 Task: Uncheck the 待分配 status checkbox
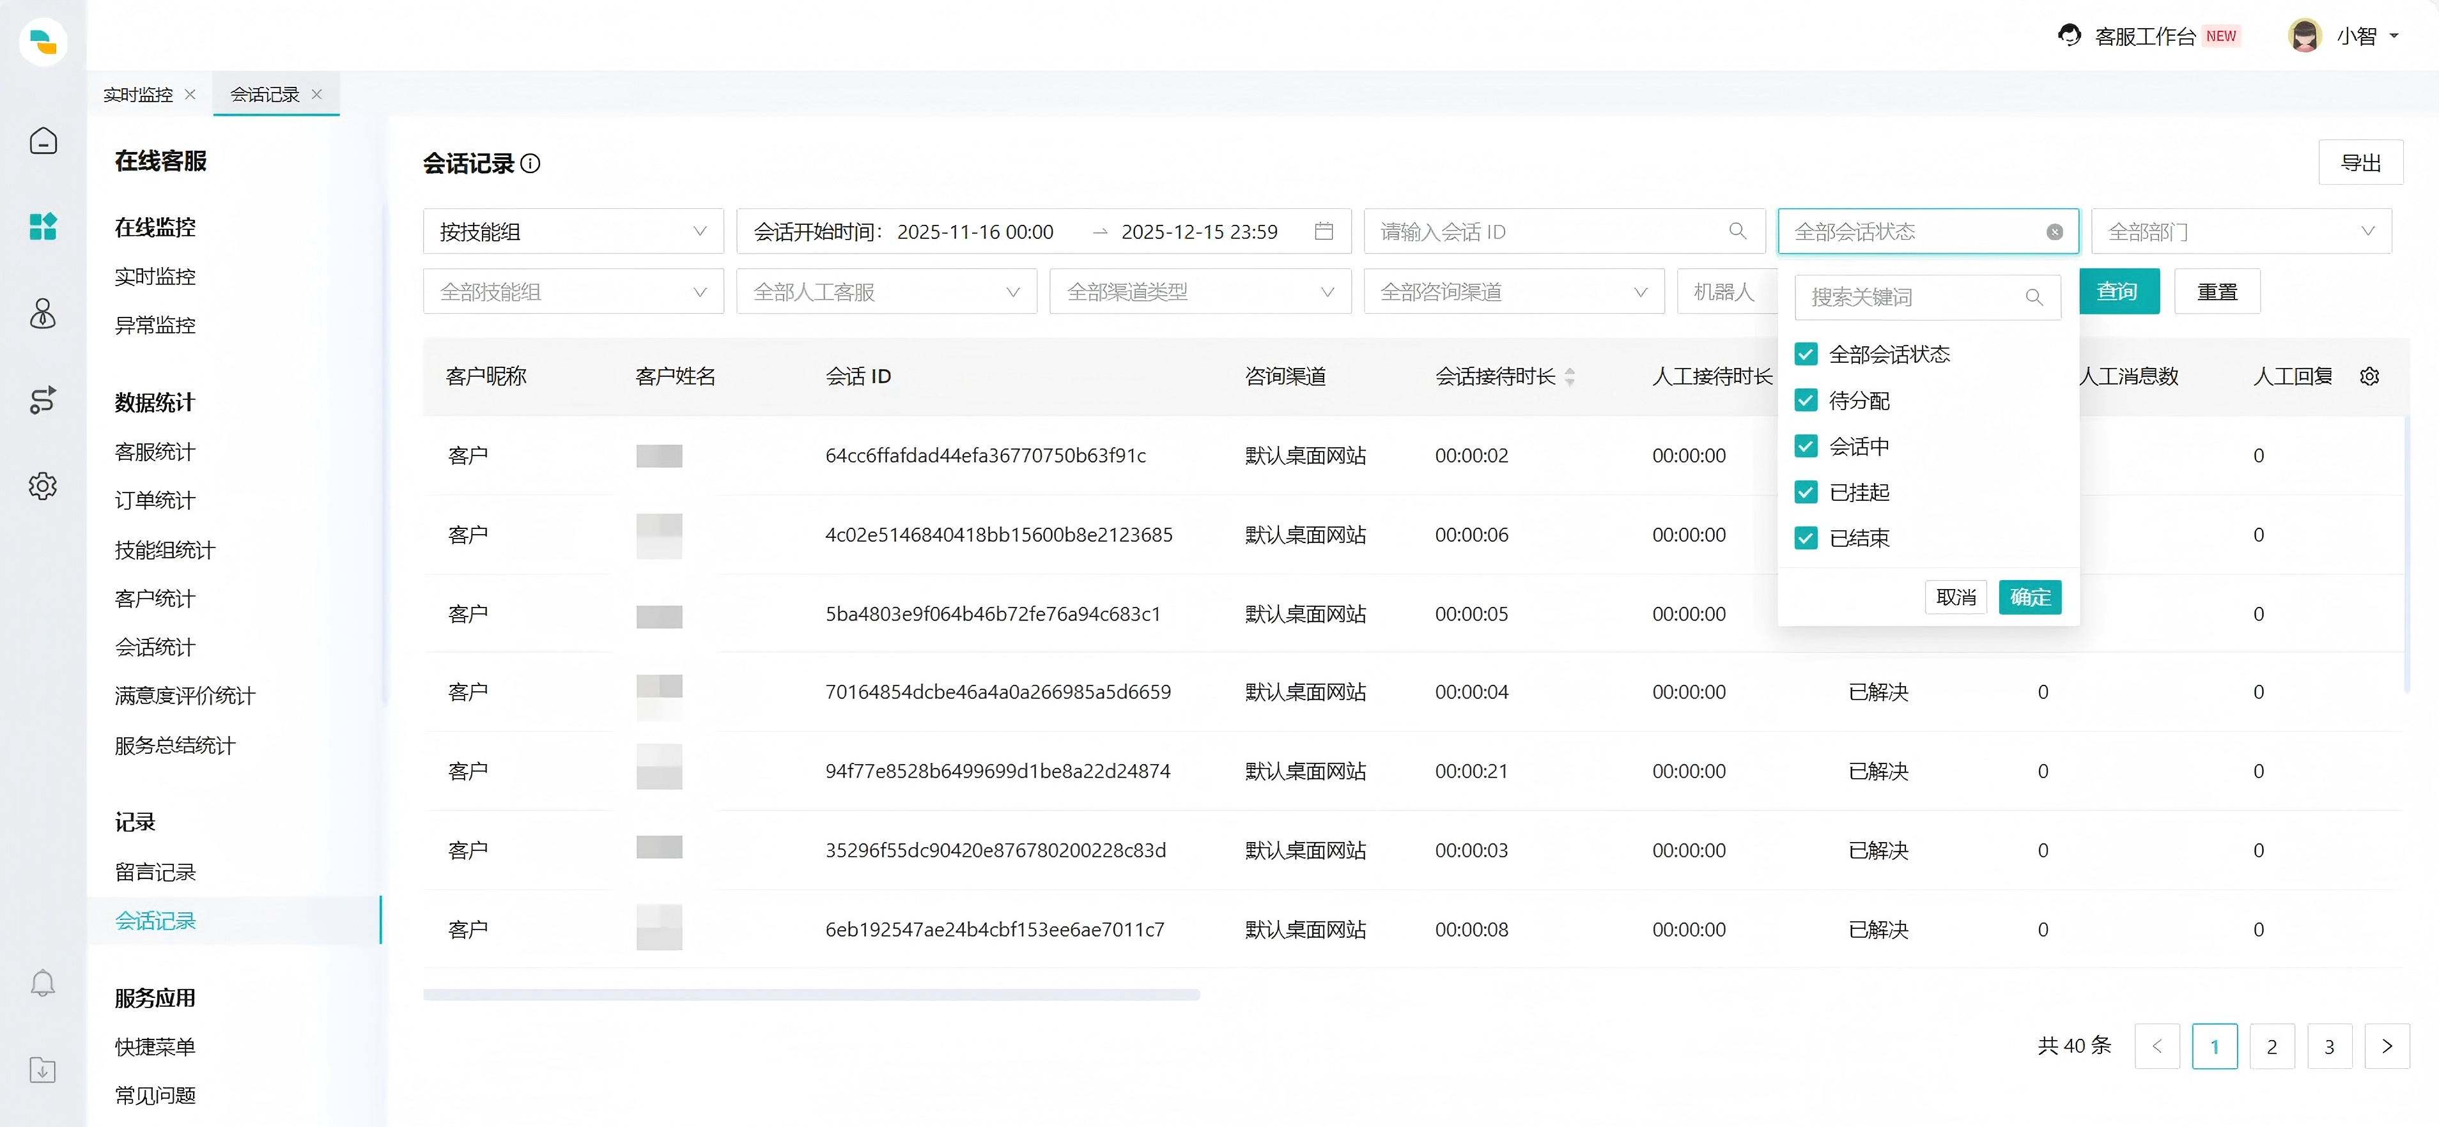click(1806, 401)
